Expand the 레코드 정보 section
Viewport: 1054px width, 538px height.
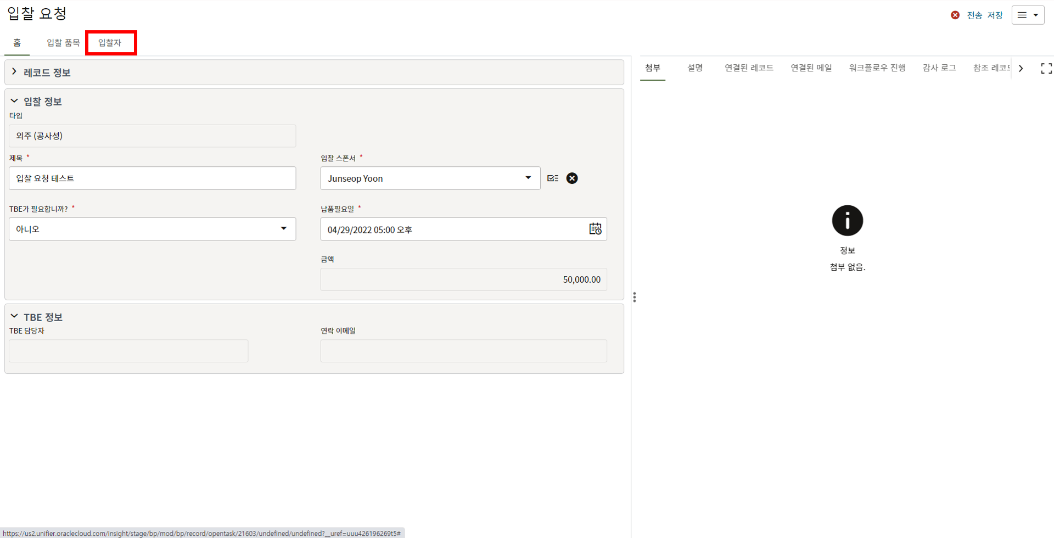point(14,72)
